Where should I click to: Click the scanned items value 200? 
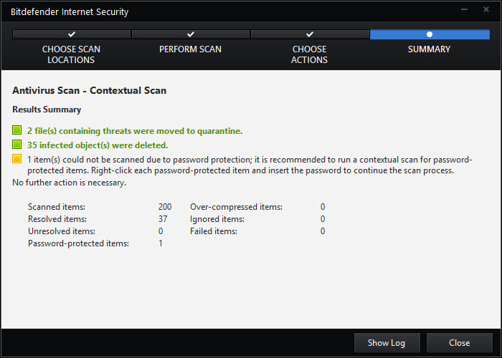pyautogui.click(x=165, y=207)
